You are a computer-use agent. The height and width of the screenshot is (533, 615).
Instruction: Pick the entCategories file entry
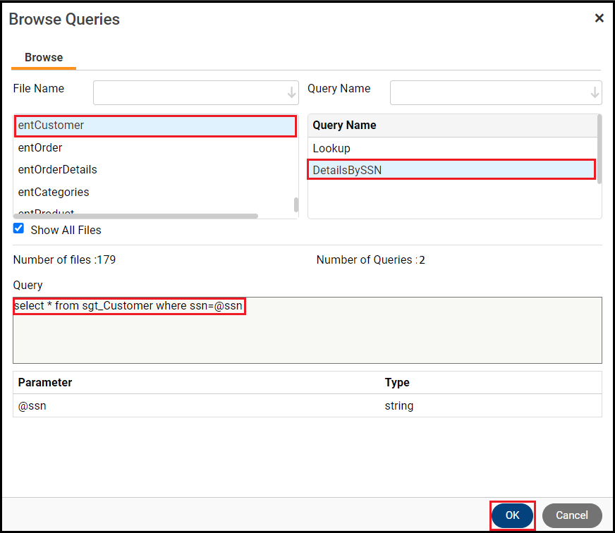54,192
